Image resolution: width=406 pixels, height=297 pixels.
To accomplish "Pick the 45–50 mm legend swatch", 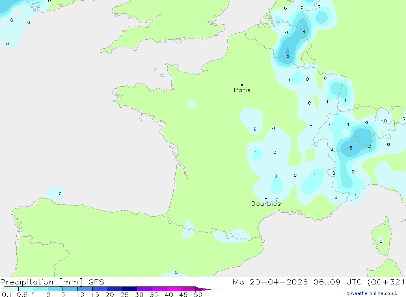I will (x=188, y=289).
